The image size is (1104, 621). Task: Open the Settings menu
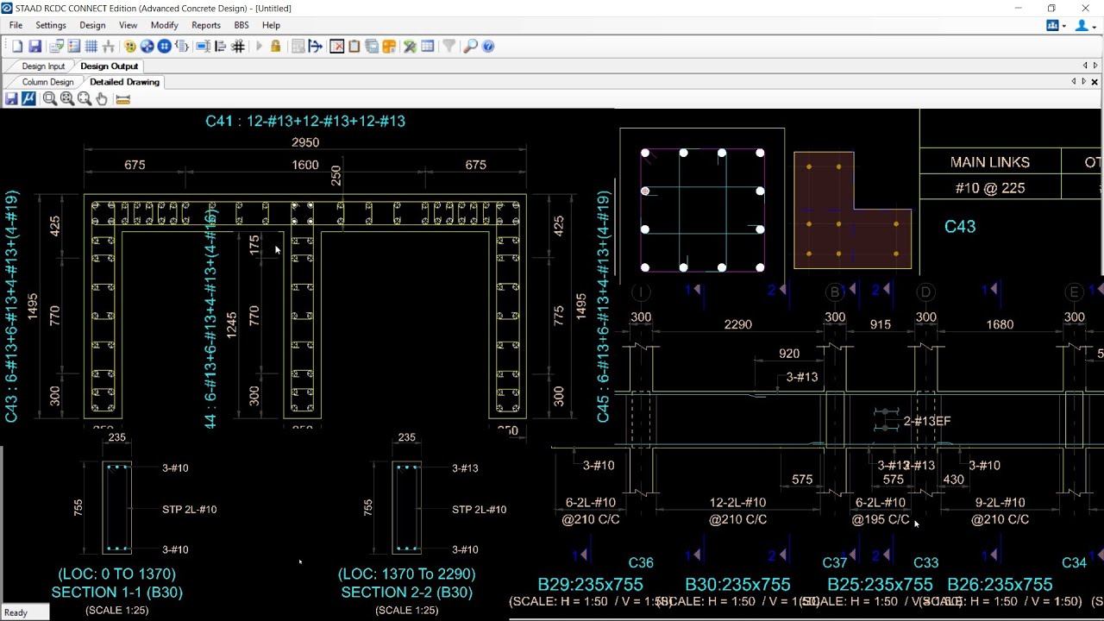pos(51,25)
